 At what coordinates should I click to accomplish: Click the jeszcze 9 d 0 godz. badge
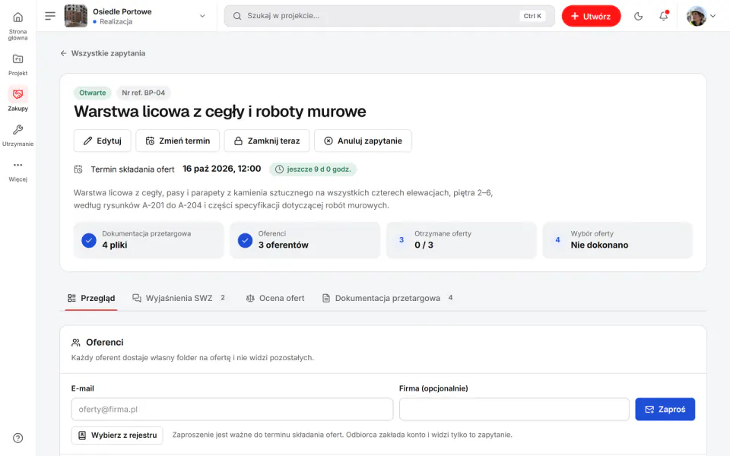point(313,169)
